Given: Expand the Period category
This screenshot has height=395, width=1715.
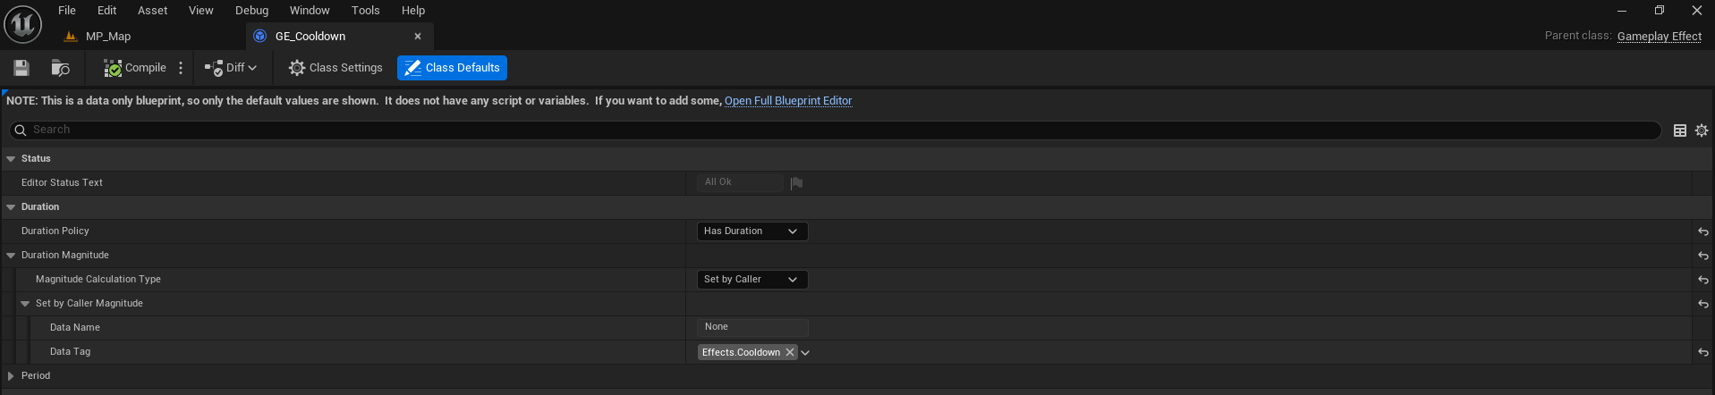Looking at the screenshot, I should (11, 376).
